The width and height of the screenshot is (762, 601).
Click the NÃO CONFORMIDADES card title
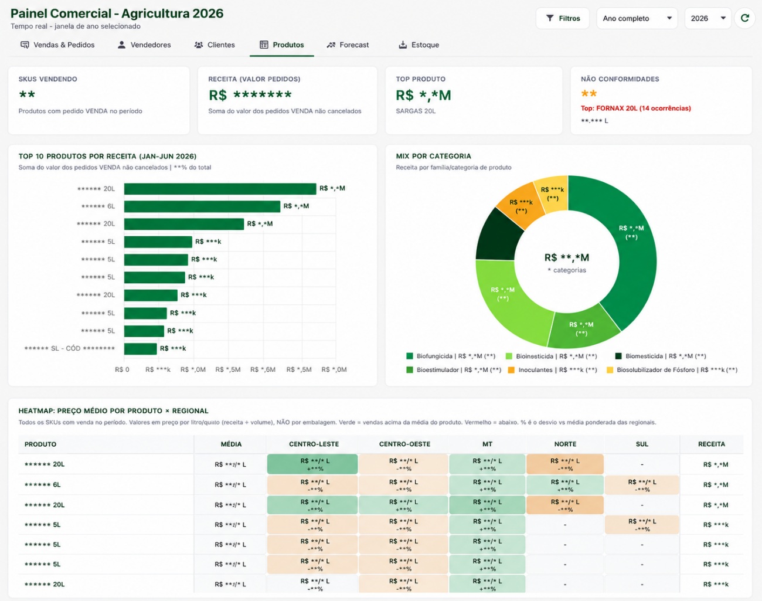(620, 79)
